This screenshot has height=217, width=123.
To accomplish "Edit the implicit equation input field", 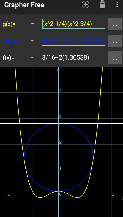I will coord(73,41).
